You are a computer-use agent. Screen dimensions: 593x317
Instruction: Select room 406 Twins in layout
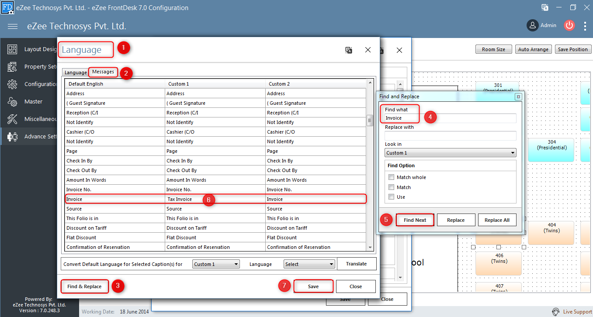point(499,263)
